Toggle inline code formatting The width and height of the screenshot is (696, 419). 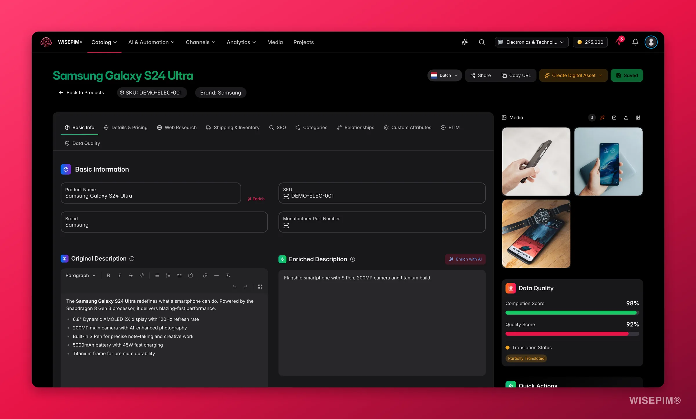pyautogui.click(x=142, y=275)
